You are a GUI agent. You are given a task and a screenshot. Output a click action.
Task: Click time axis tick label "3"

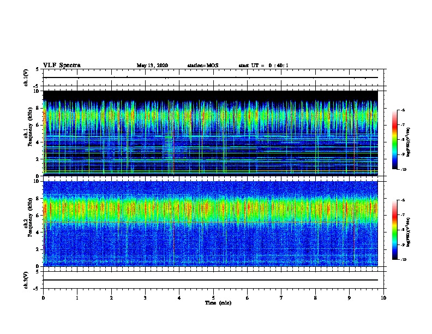(145, 298)
